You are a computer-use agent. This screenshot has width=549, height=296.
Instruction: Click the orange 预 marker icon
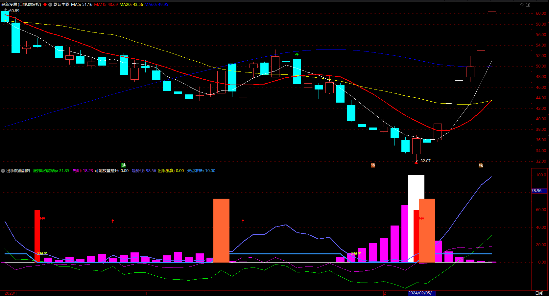373,165
